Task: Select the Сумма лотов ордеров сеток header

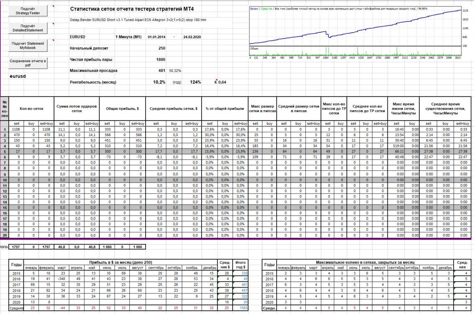Action: (x=77, y=108)
